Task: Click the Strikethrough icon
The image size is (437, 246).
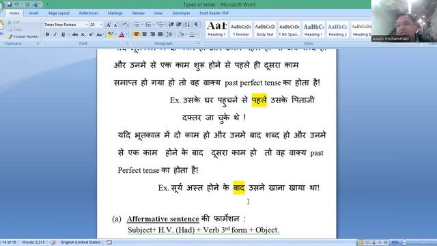Action: [x=75, y=35]
